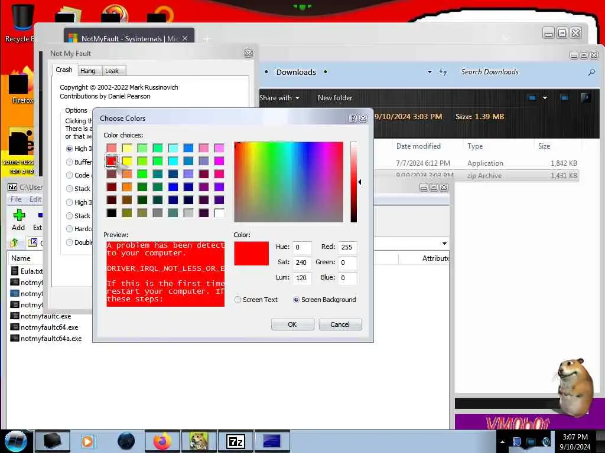Click OK in Choose Colors dialog
This screenshot has height=453, width=605.
292,324
